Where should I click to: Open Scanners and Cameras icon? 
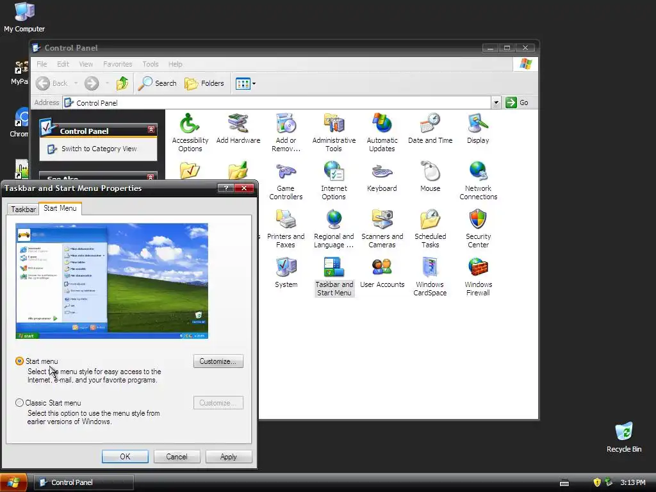(382, 229)
